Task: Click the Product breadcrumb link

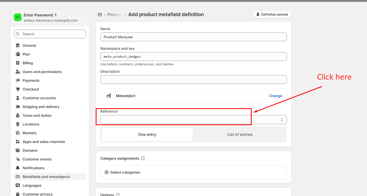Action: click(x=114, y=14)
